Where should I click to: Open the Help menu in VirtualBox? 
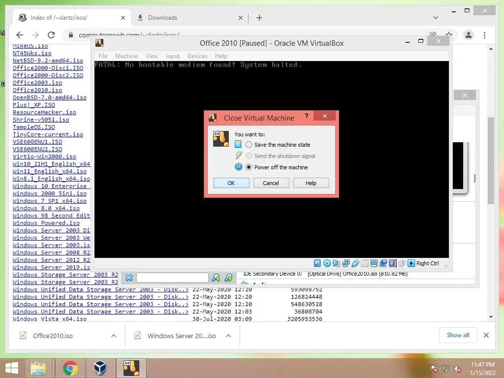(221, 56)
